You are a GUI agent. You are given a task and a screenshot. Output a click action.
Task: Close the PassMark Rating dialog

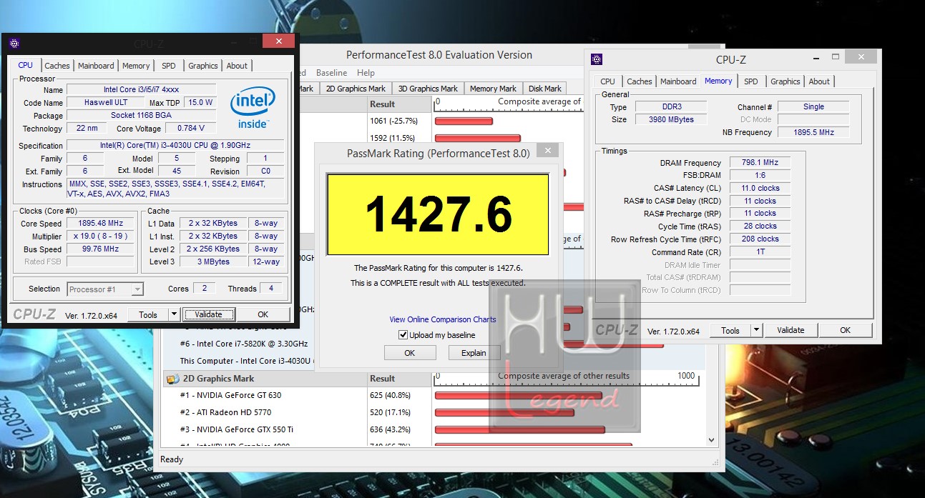pyautogui.click(x=547, y=151)
